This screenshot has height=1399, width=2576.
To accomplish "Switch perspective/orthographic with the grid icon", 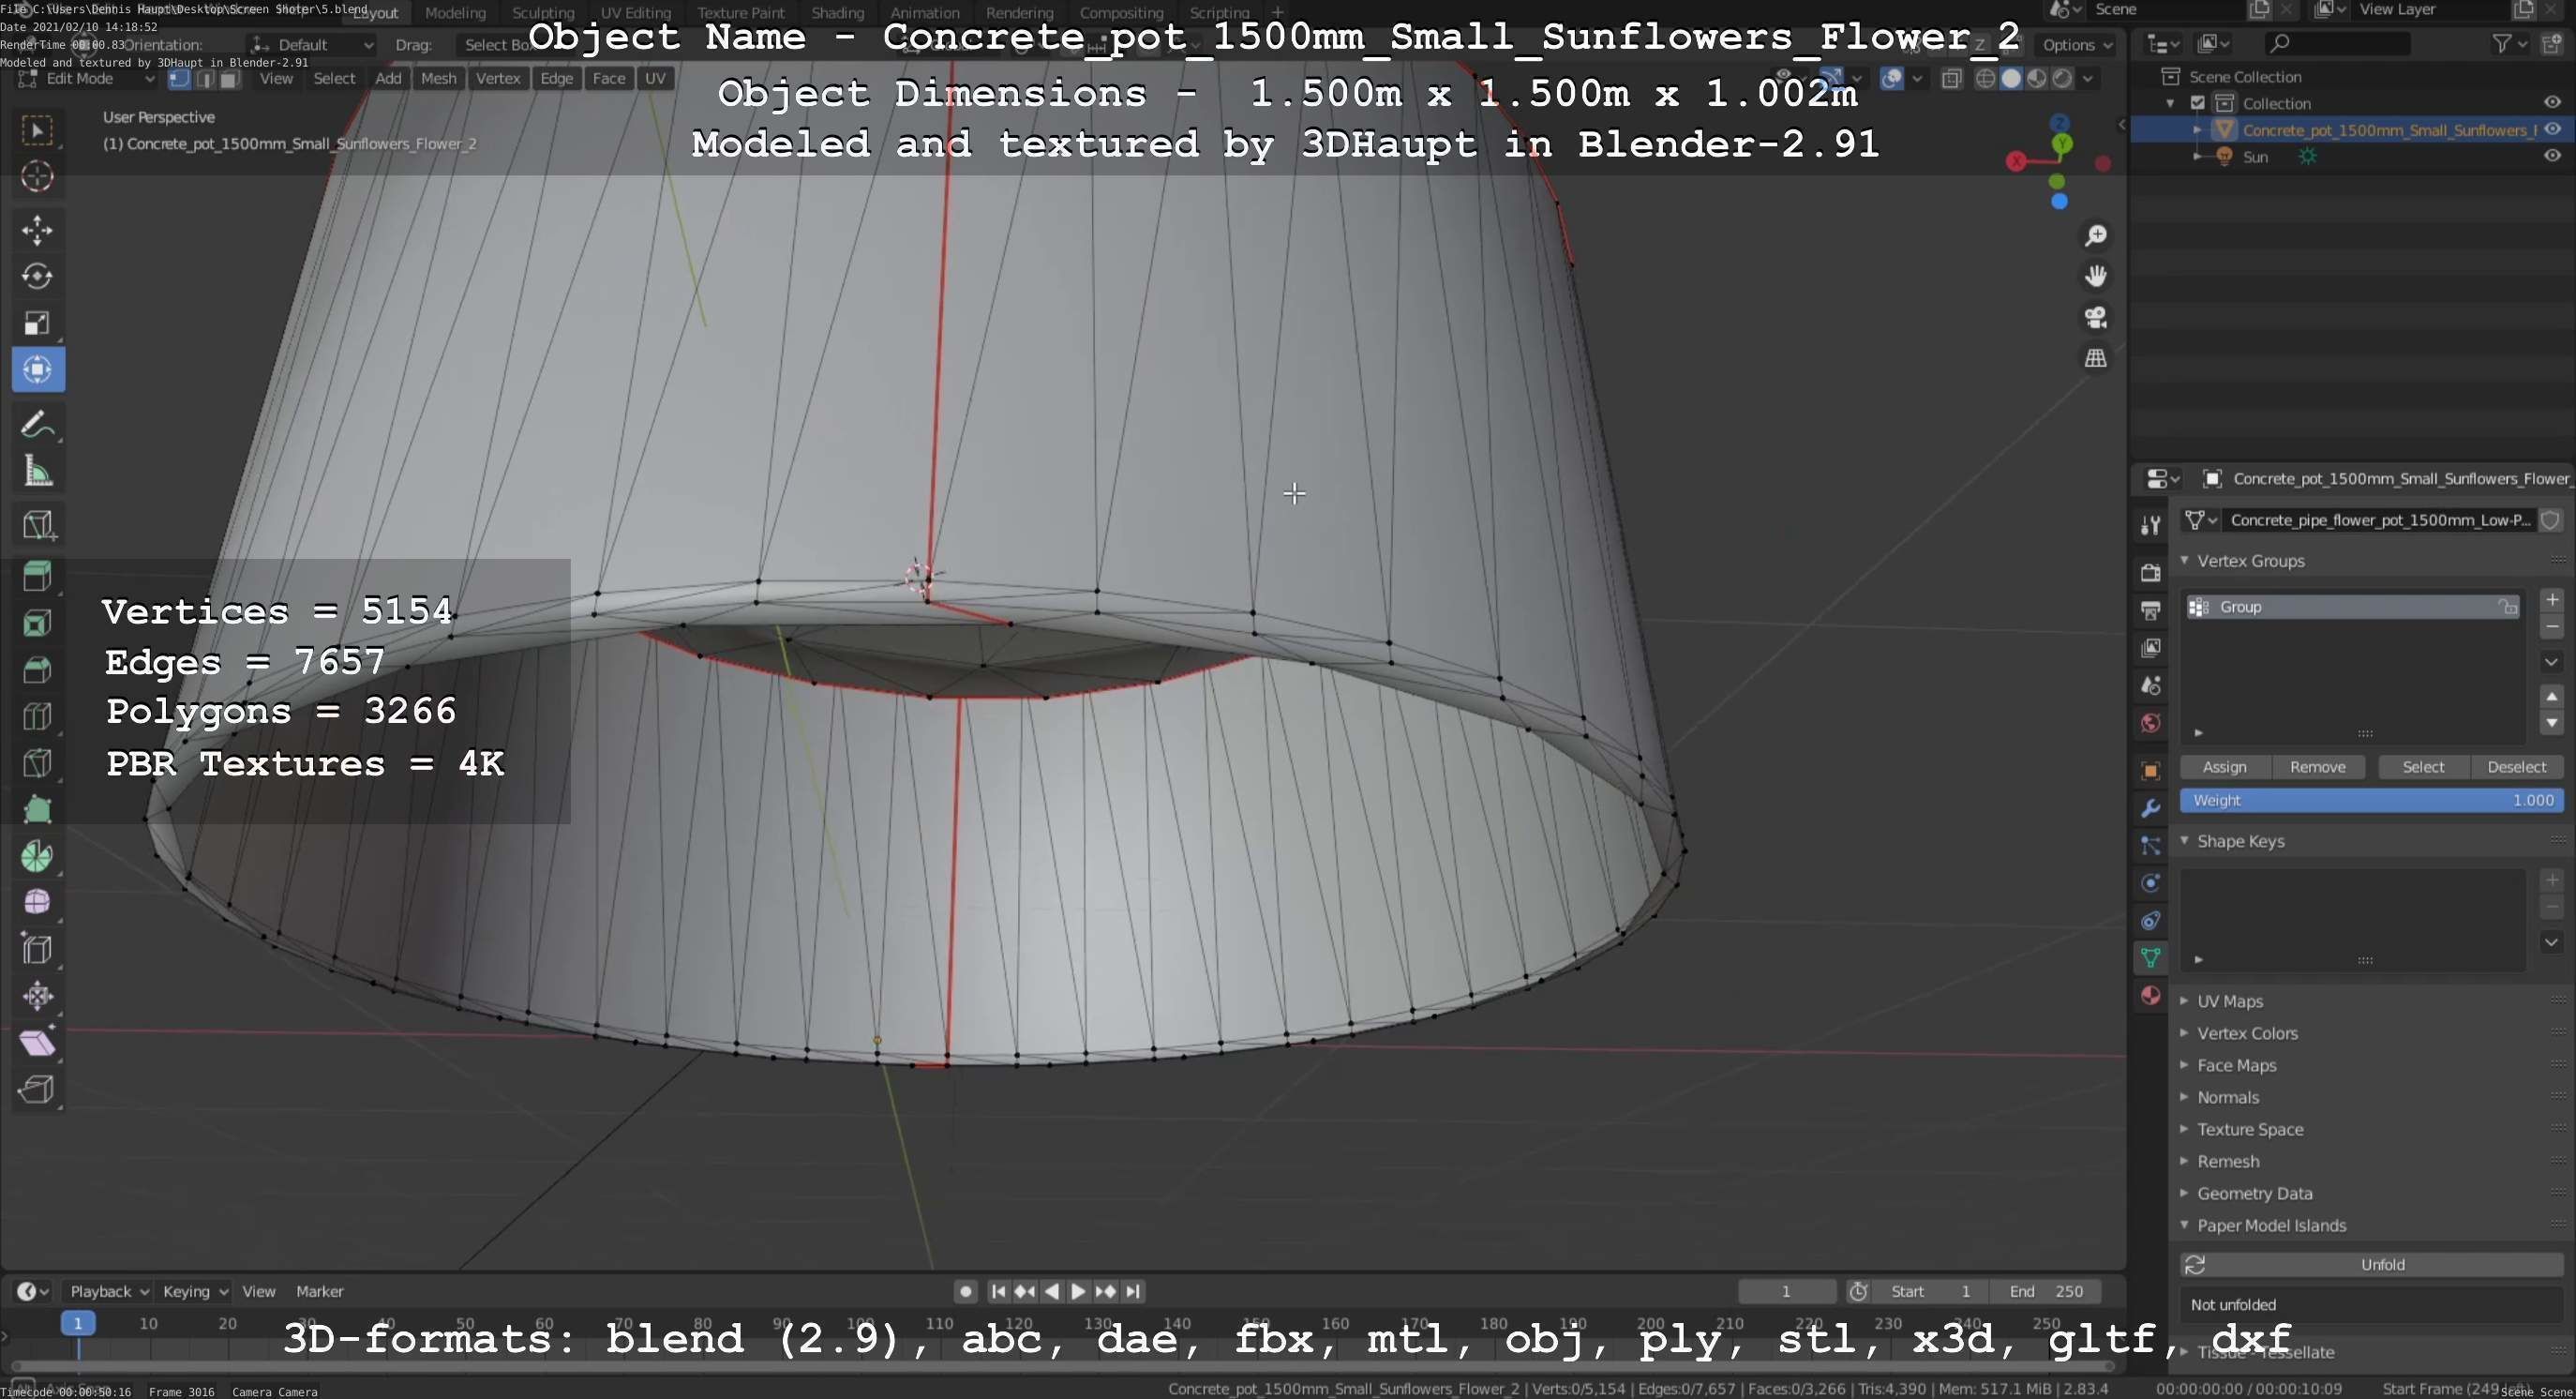I will click(x=2095, y=358).
